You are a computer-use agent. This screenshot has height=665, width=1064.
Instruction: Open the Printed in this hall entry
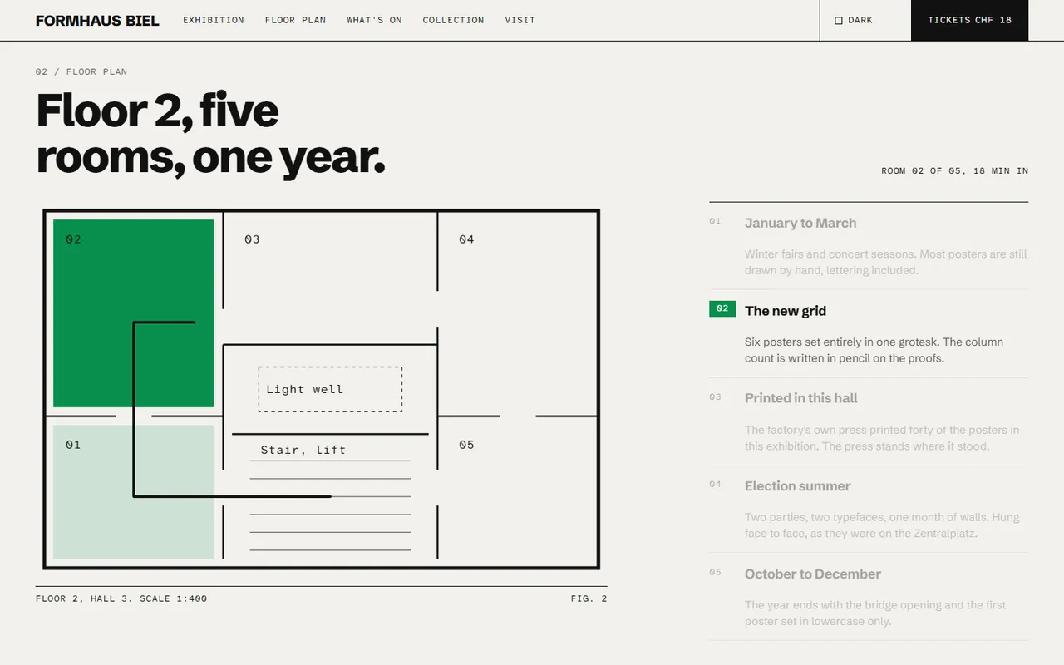(x=869, y=421)
